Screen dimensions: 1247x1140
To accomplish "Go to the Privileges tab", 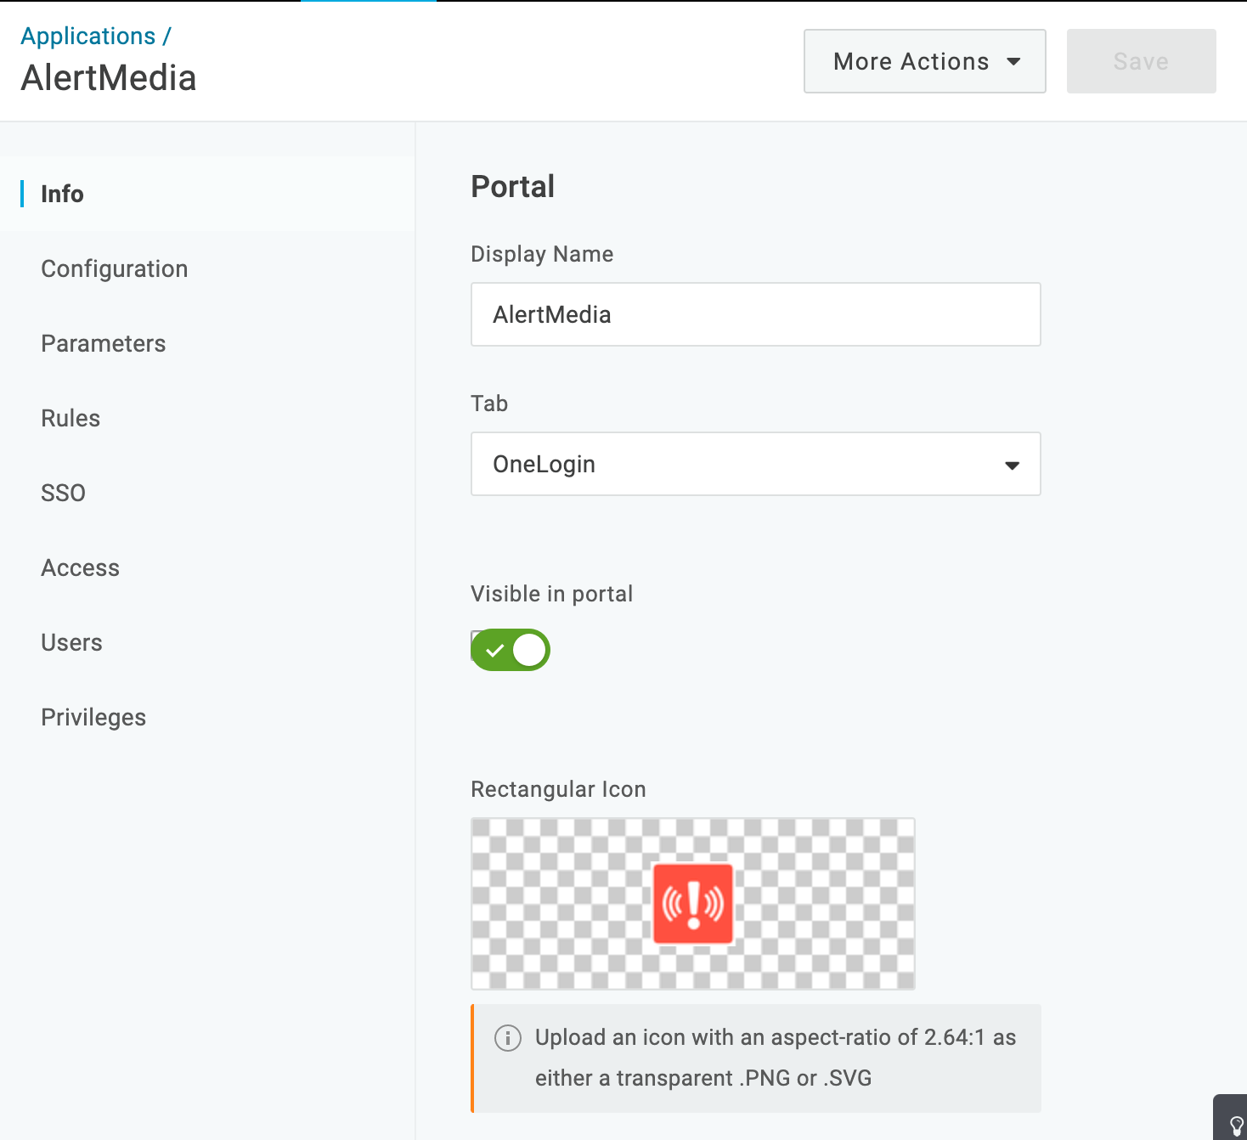I will (x=93, y=717).
